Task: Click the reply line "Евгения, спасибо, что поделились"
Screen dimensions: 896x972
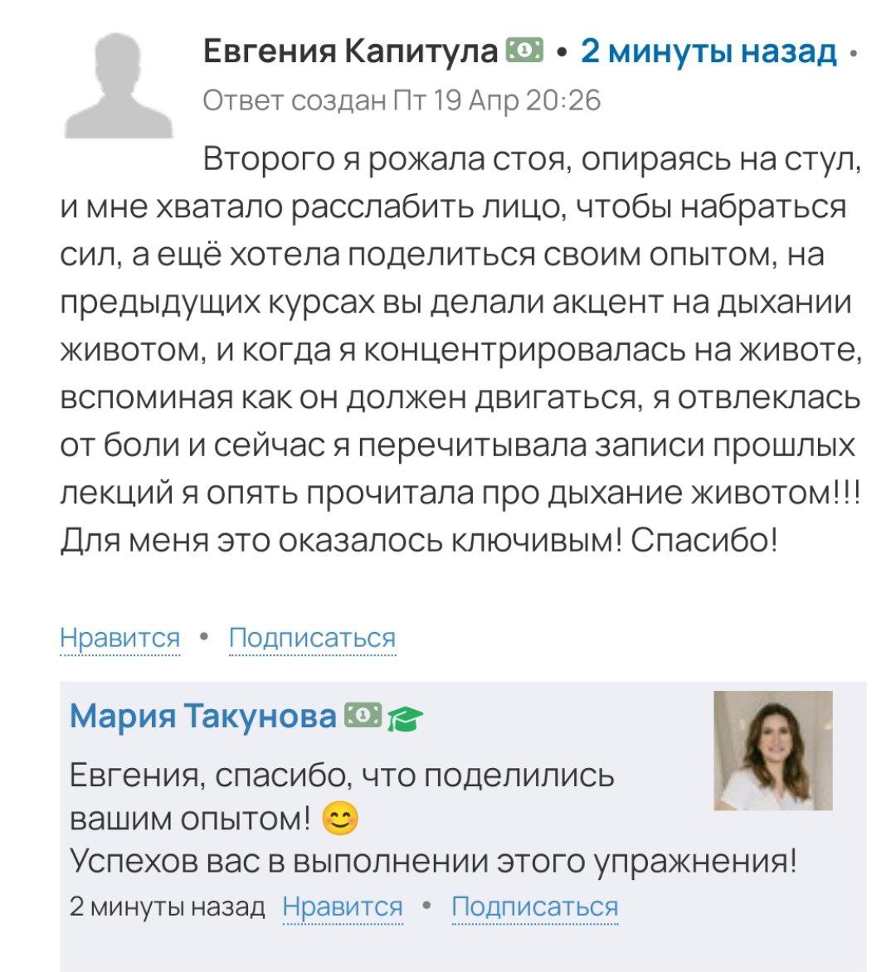Action: pyautogui.click(x=342, y=775)
